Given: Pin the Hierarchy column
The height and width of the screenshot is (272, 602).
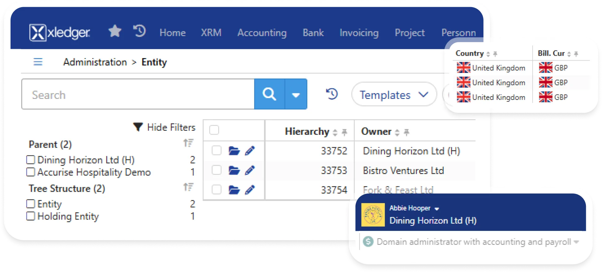Looking at the screenshot, I should pyautogui.click(x=344, y=132).
